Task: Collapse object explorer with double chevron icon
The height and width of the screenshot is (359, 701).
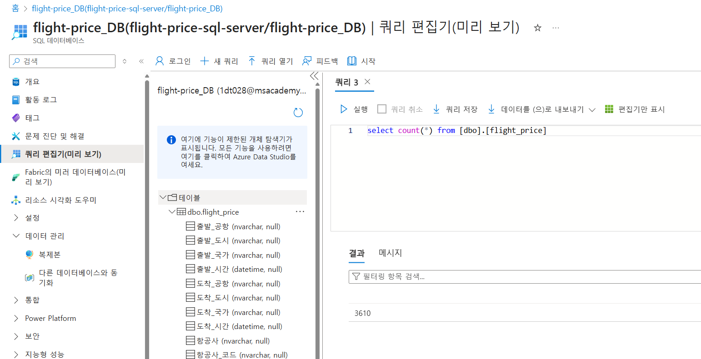Action: point(314,76)
